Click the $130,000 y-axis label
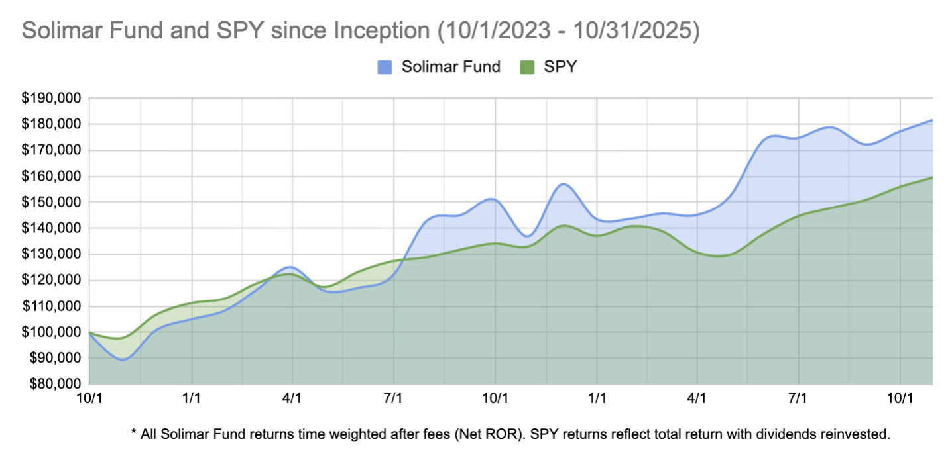This screenshot has height=462, width=952. tap(51, 254)
